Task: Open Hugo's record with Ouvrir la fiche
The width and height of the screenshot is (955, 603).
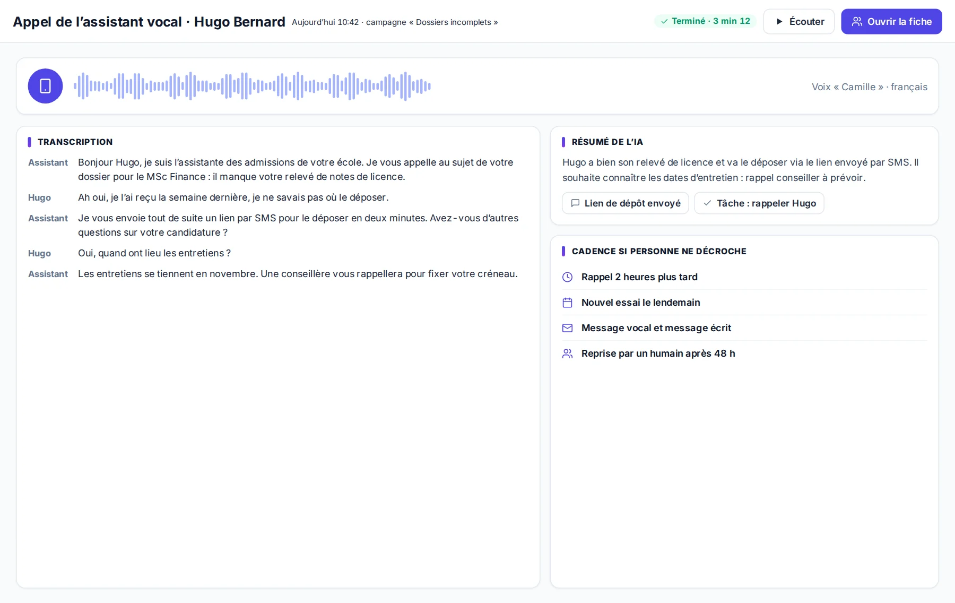Action: (891, 22)
